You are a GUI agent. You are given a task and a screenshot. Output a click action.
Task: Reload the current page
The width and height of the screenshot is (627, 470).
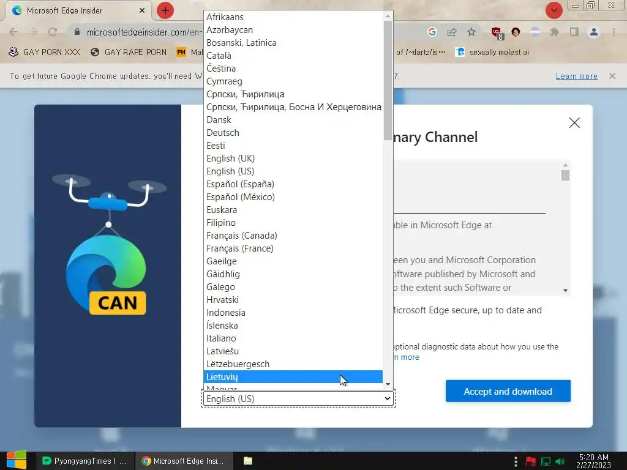pyautogui.click(x=53, y=32)
